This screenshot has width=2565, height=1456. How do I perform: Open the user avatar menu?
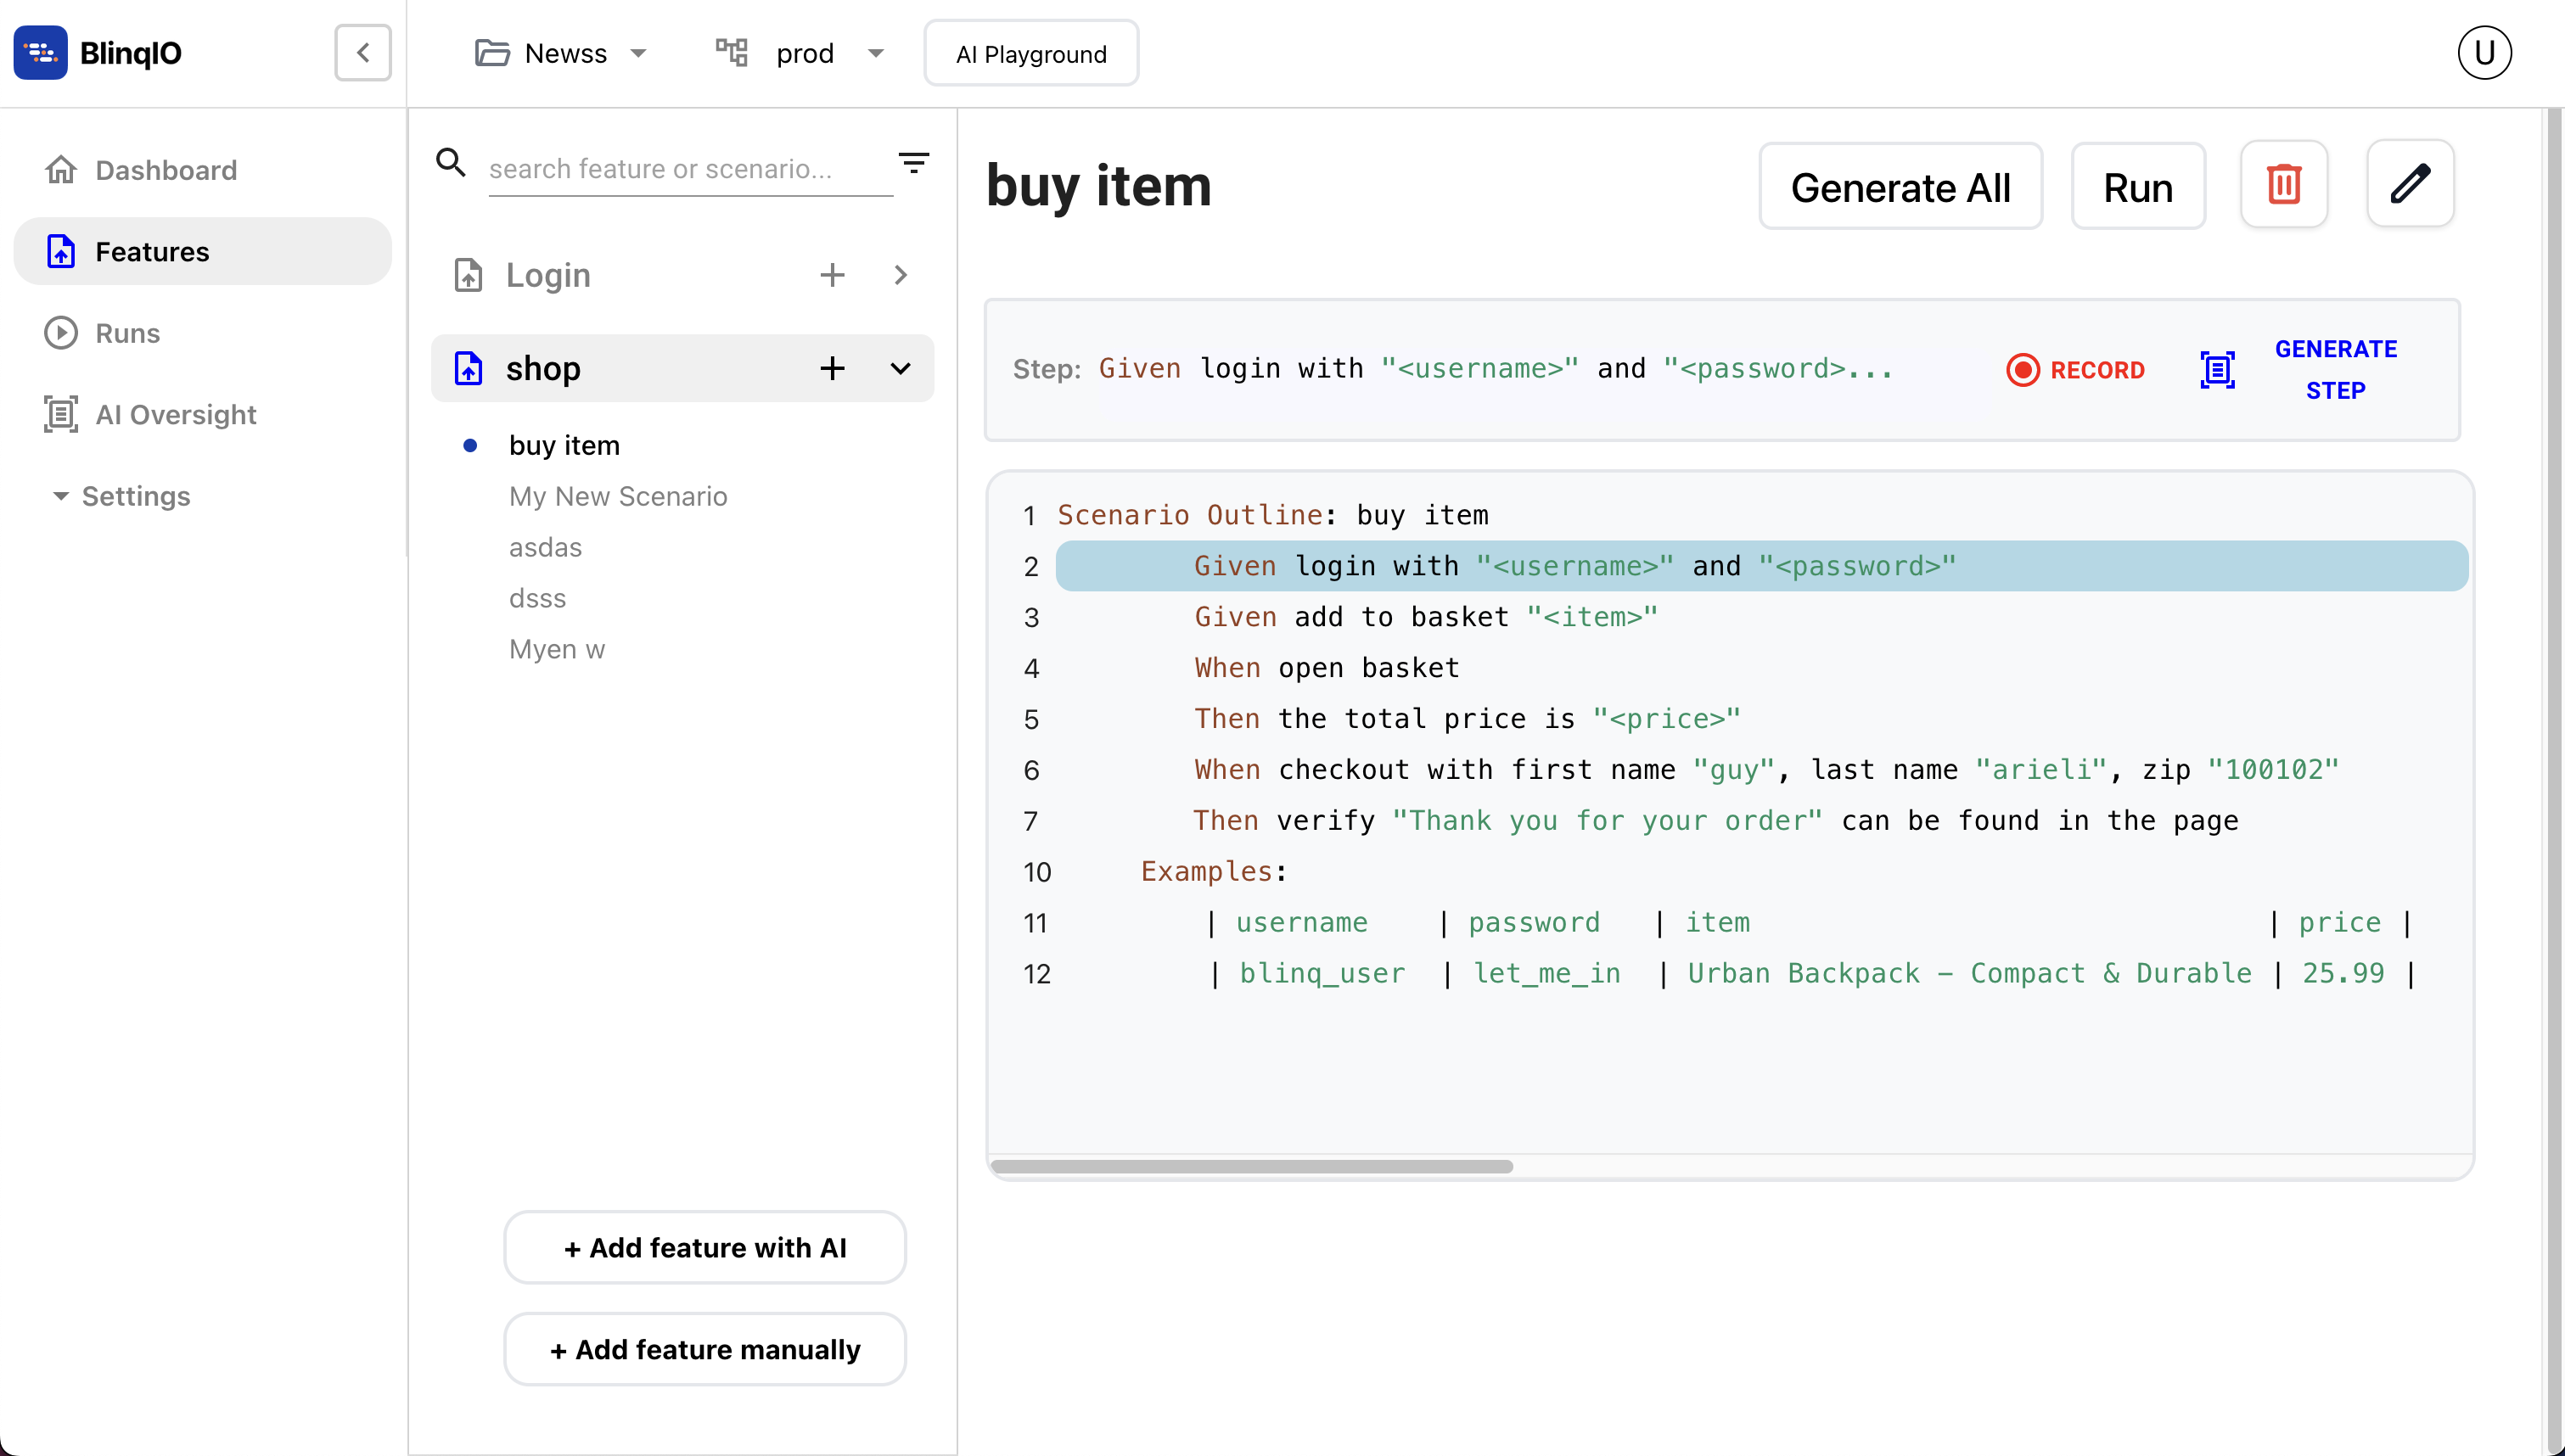(2484, 53)
